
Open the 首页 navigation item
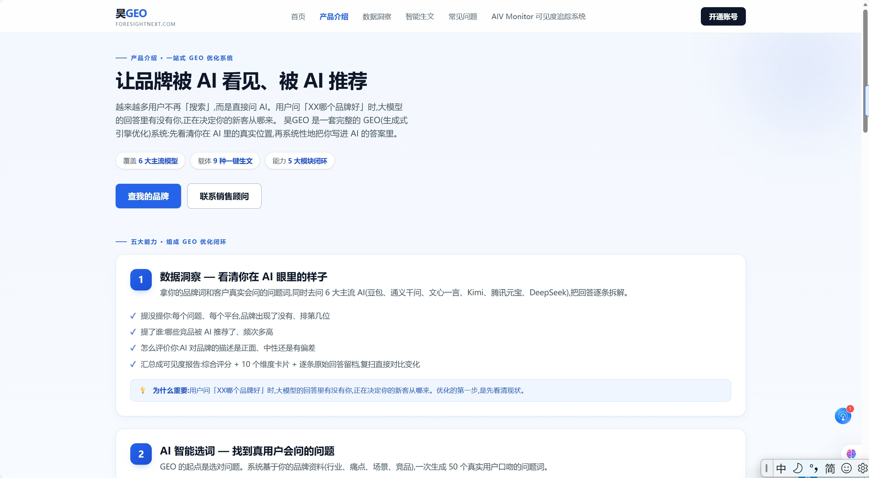298,16
